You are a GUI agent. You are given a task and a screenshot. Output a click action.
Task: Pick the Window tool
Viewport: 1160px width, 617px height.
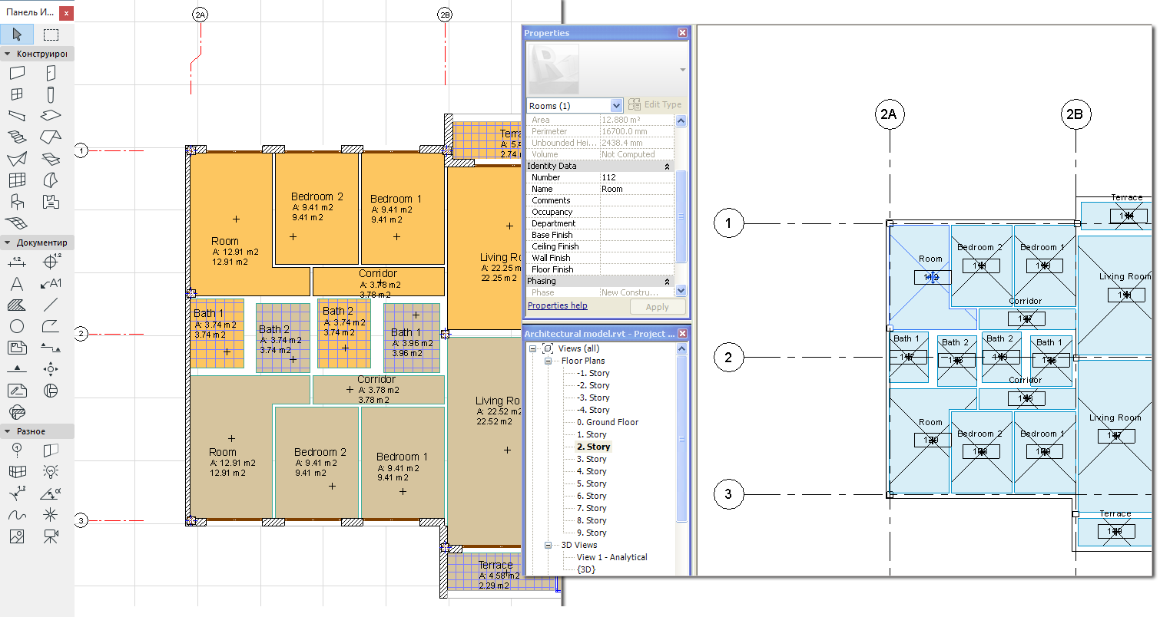(17, 94)
